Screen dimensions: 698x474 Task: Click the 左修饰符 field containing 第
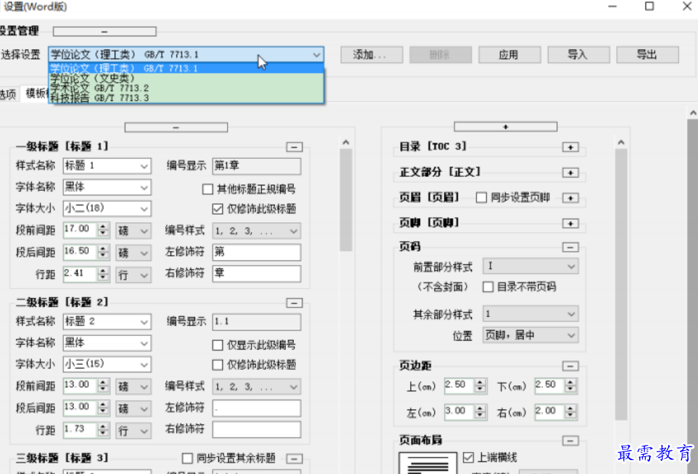pyautogui.click(x=256, y=252)
